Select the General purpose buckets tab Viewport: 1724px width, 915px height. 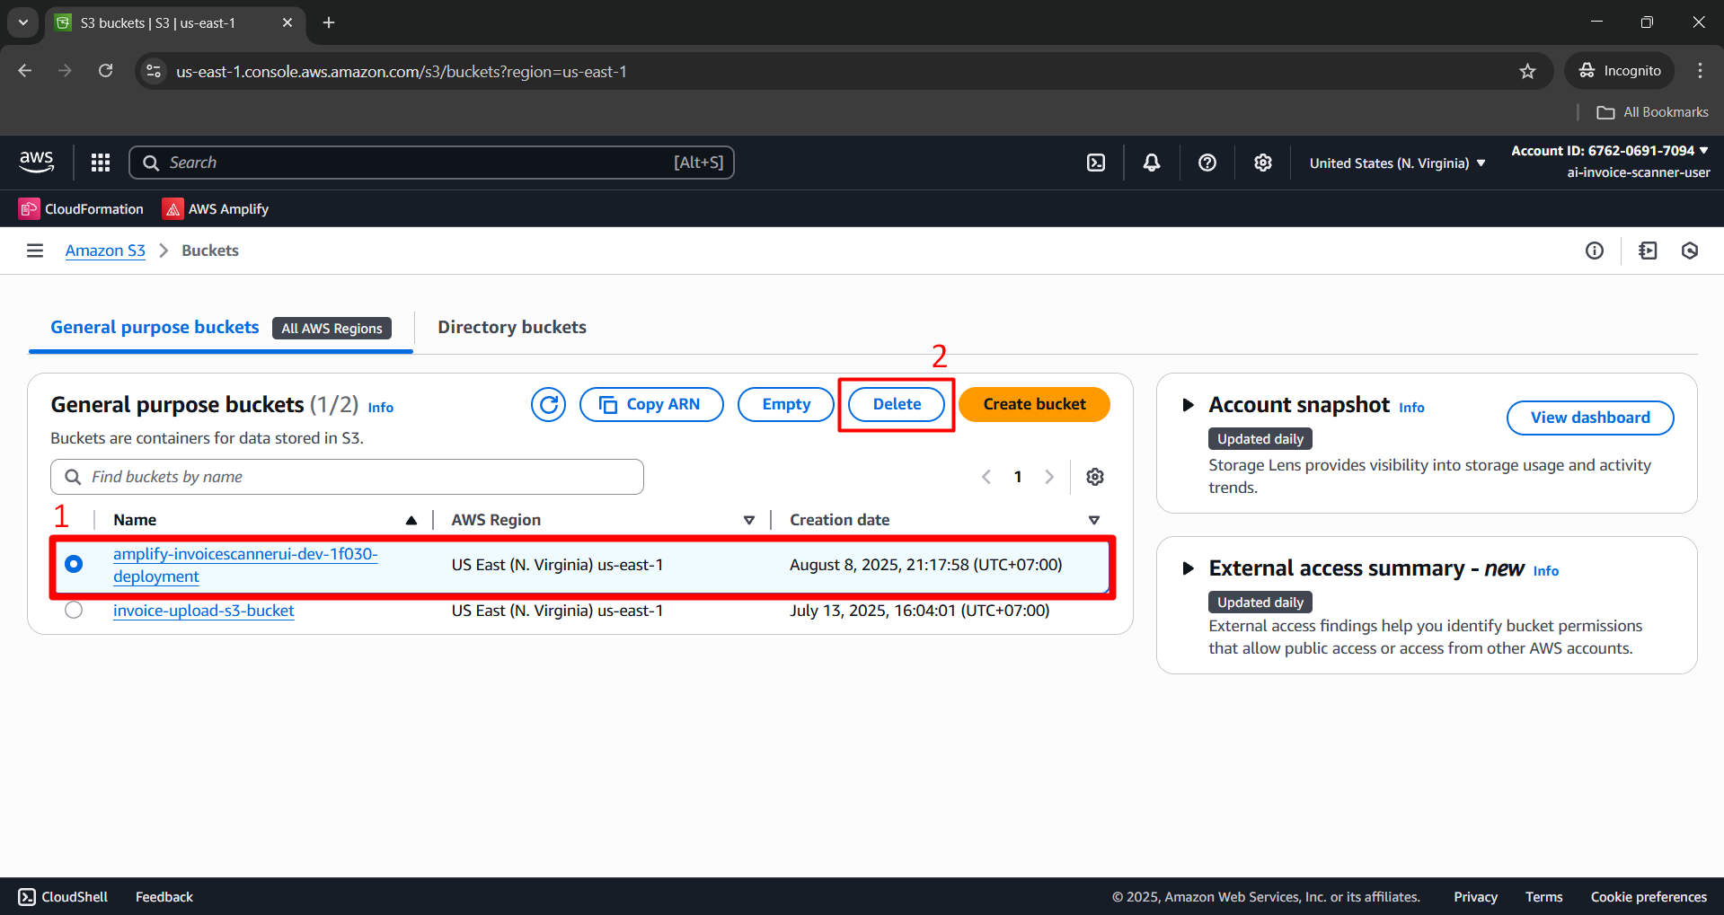155,328
